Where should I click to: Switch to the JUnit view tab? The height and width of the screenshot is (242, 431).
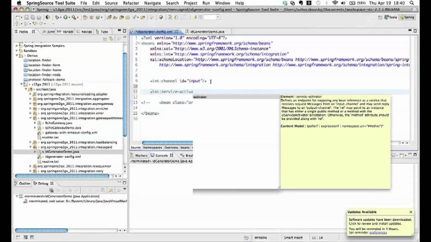point(48,32)
